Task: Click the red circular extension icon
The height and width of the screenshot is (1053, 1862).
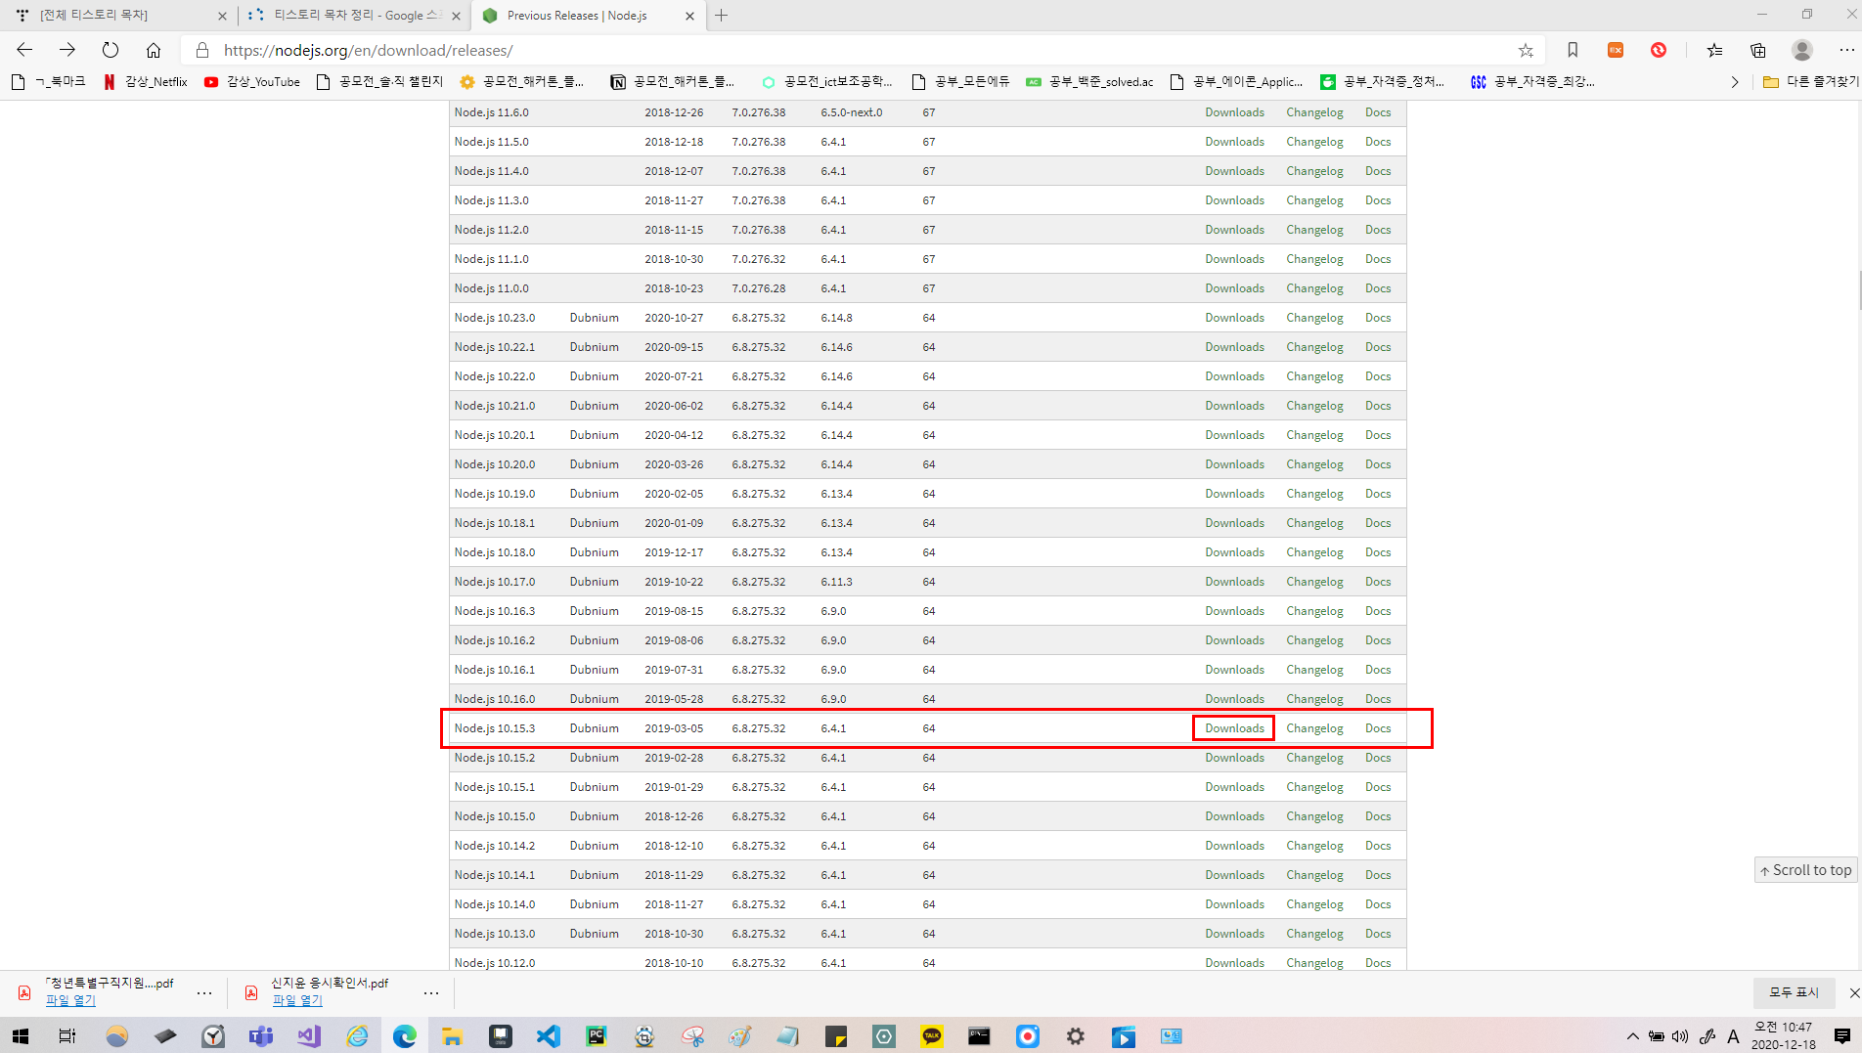Action: [x=1659, y=50]
